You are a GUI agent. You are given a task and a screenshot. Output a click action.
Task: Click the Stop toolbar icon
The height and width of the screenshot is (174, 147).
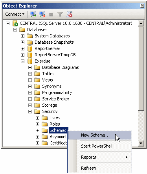[51, 15]
